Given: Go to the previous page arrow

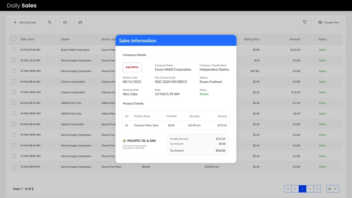Looking at the screenshot, I should [x=295, y=189].
